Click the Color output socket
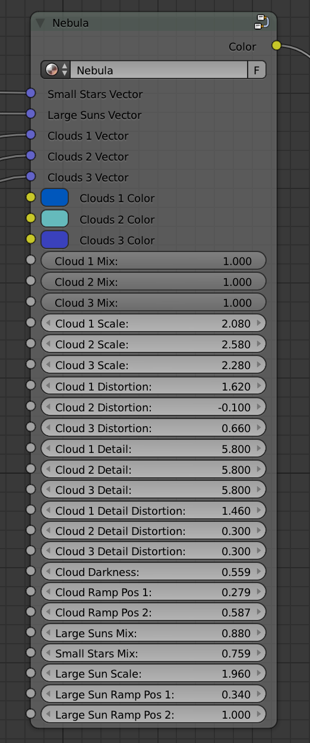 coord(276,46)
